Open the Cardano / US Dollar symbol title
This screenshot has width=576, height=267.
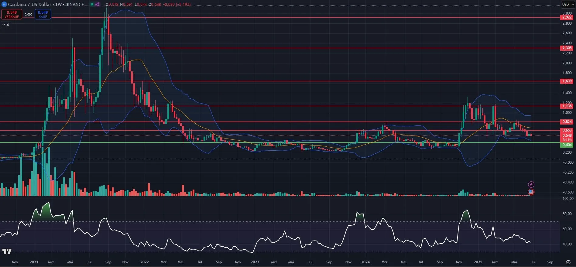point(46,4)
